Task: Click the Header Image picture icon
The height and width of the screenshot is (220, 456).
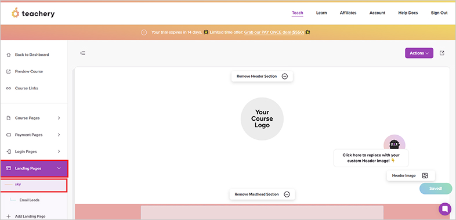Action: tap(425, 176)
